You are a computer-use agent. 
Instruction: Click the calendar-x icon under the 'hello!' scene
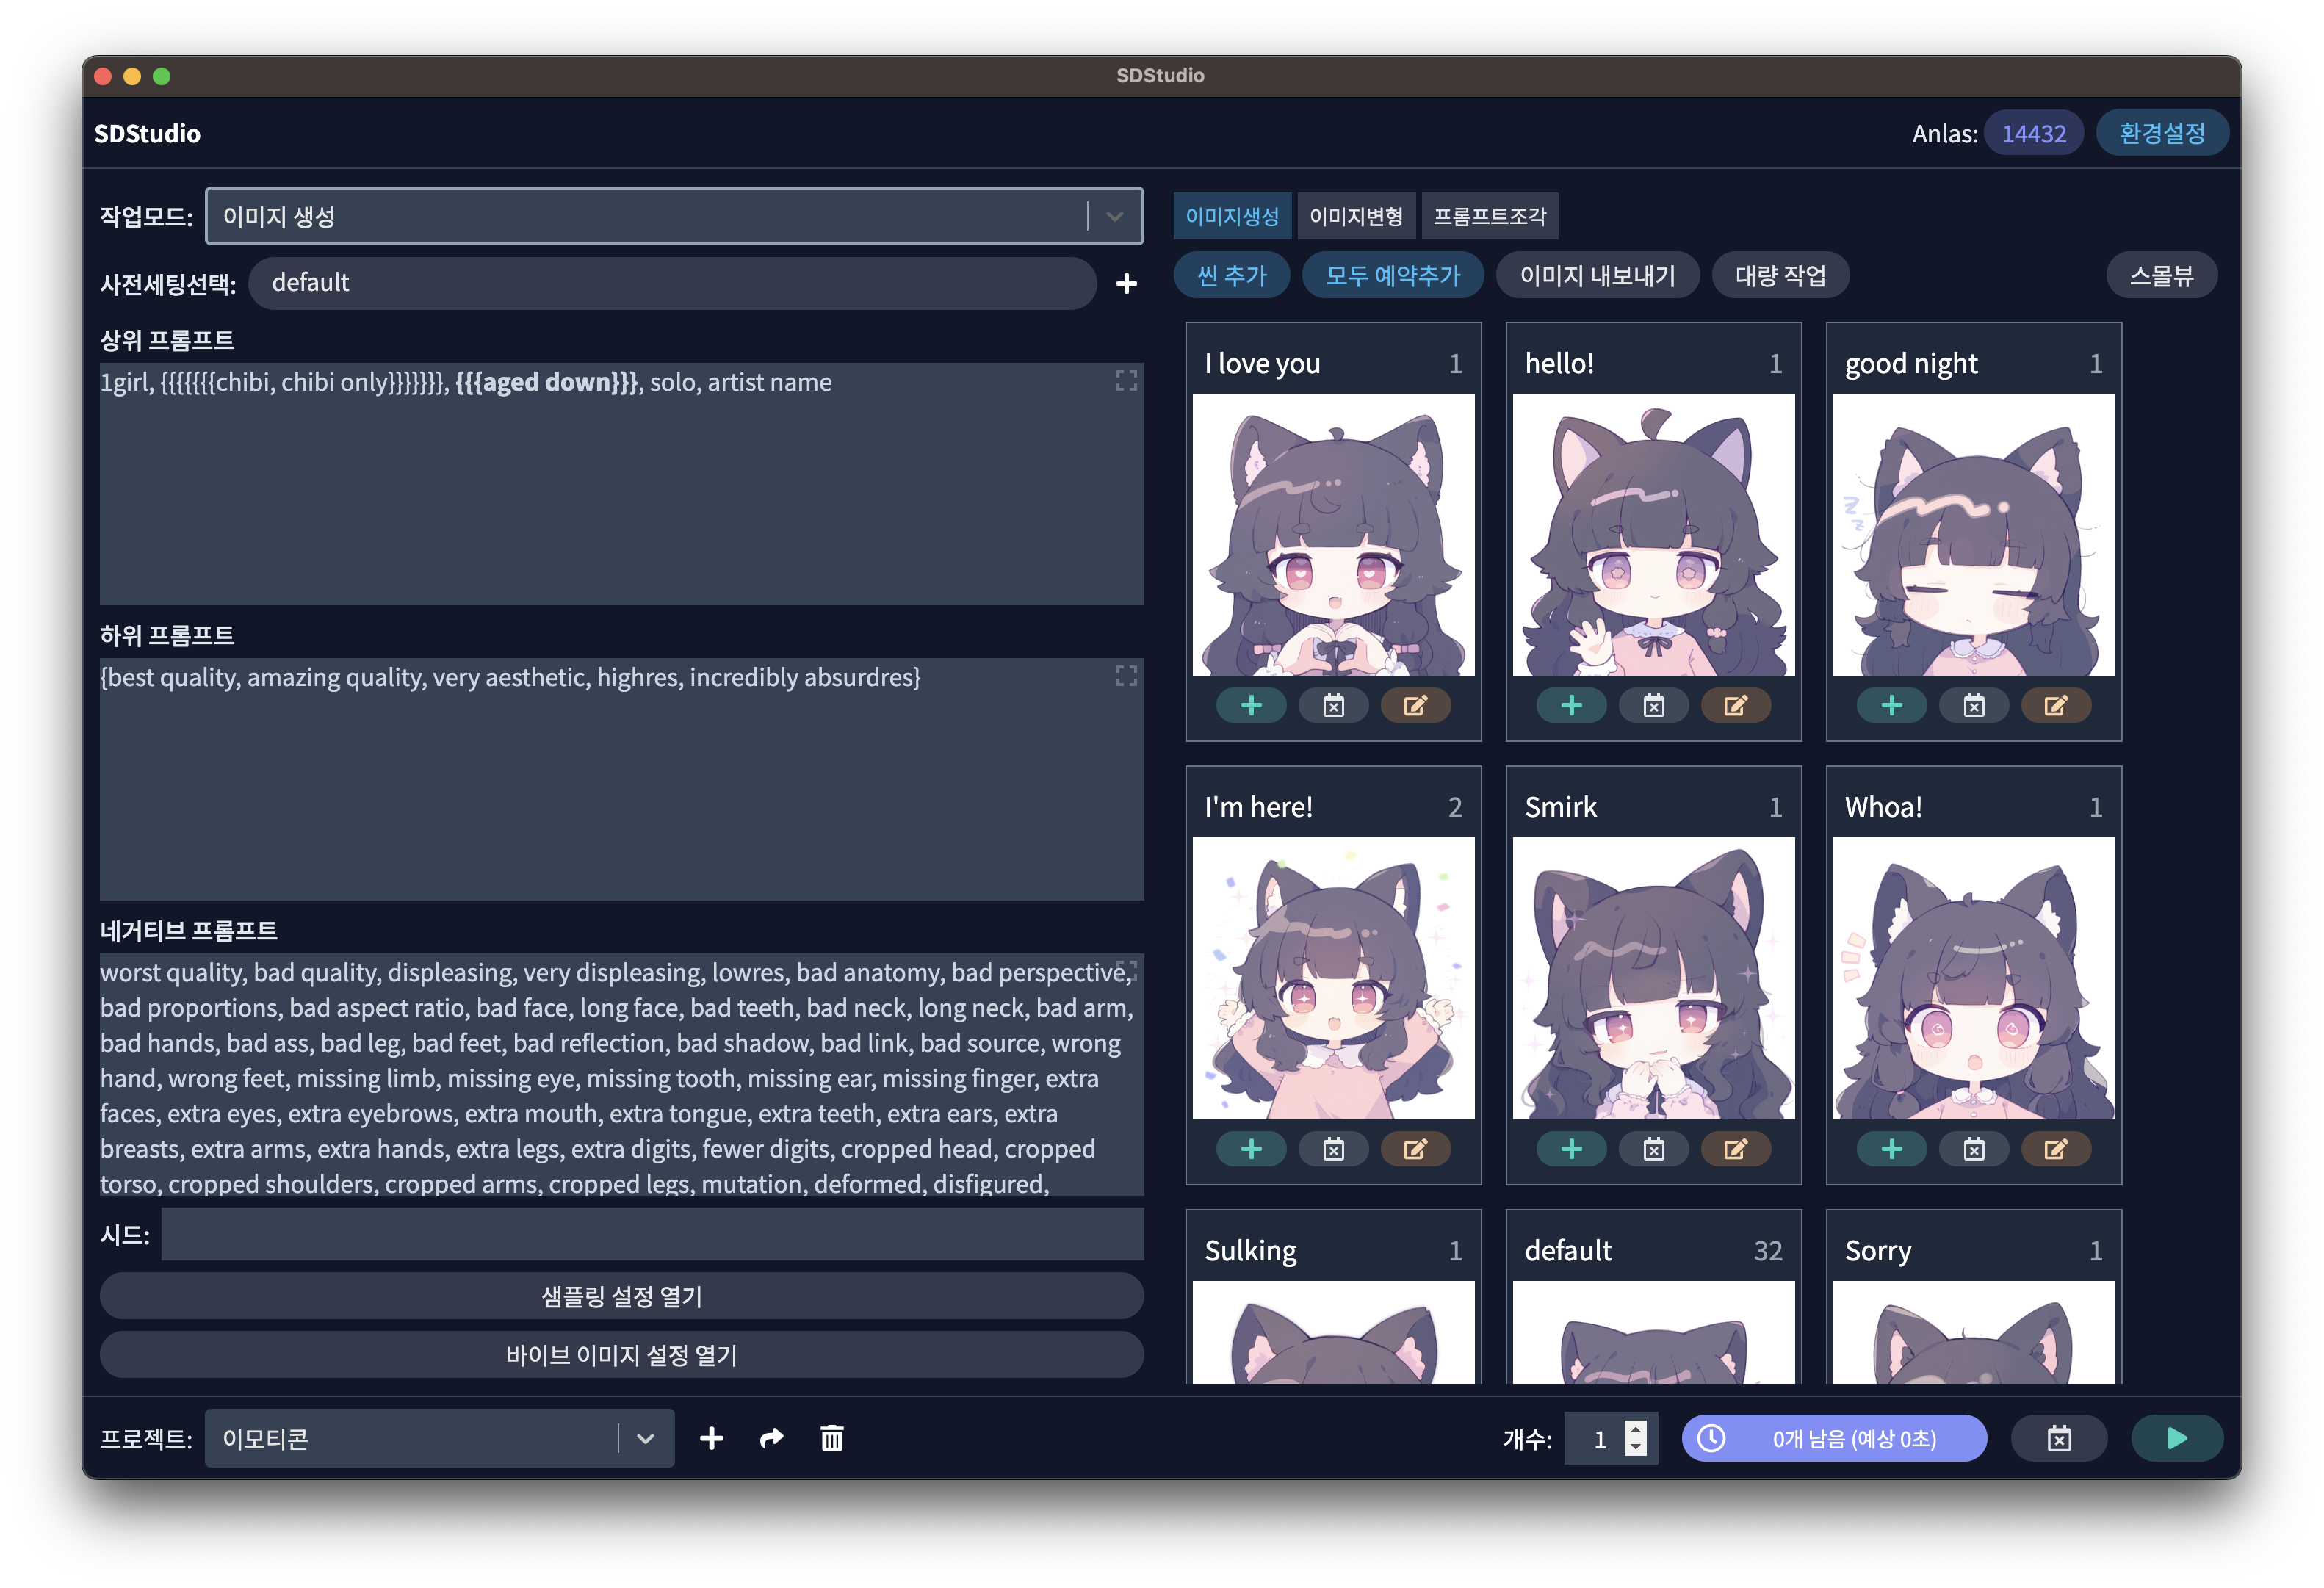click(1653, 706)
